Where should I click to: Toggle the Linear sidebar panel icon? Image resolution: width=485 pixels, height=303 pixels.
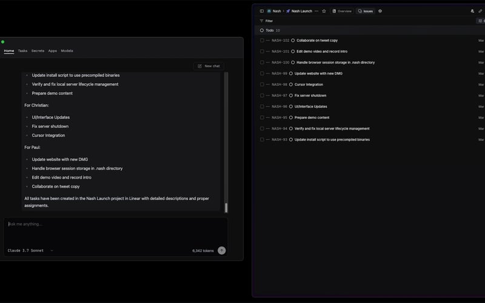pos(262,11)
